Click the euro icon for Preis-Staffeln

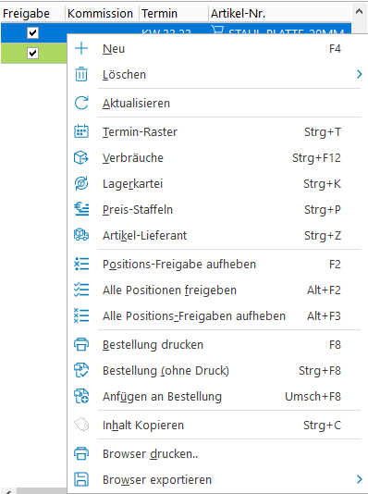(x=81, y=209)
